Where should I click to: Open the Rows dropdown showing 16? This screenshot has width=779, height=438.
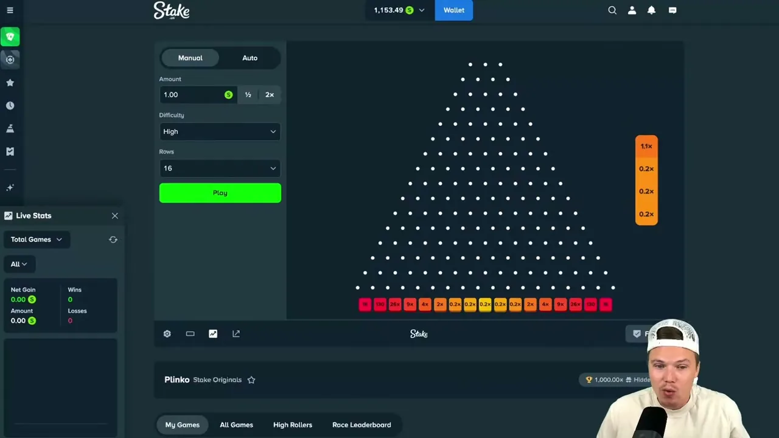pos(220,169)
